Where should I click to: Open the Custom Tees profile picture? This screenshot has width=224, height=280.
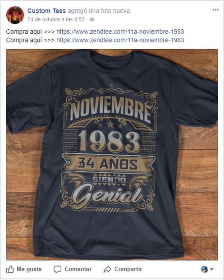click(15, 15)
